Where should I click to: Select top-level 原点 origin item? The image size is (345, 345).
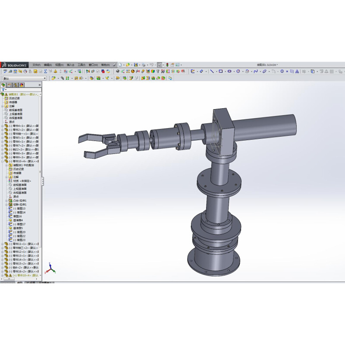coord(9,122)
